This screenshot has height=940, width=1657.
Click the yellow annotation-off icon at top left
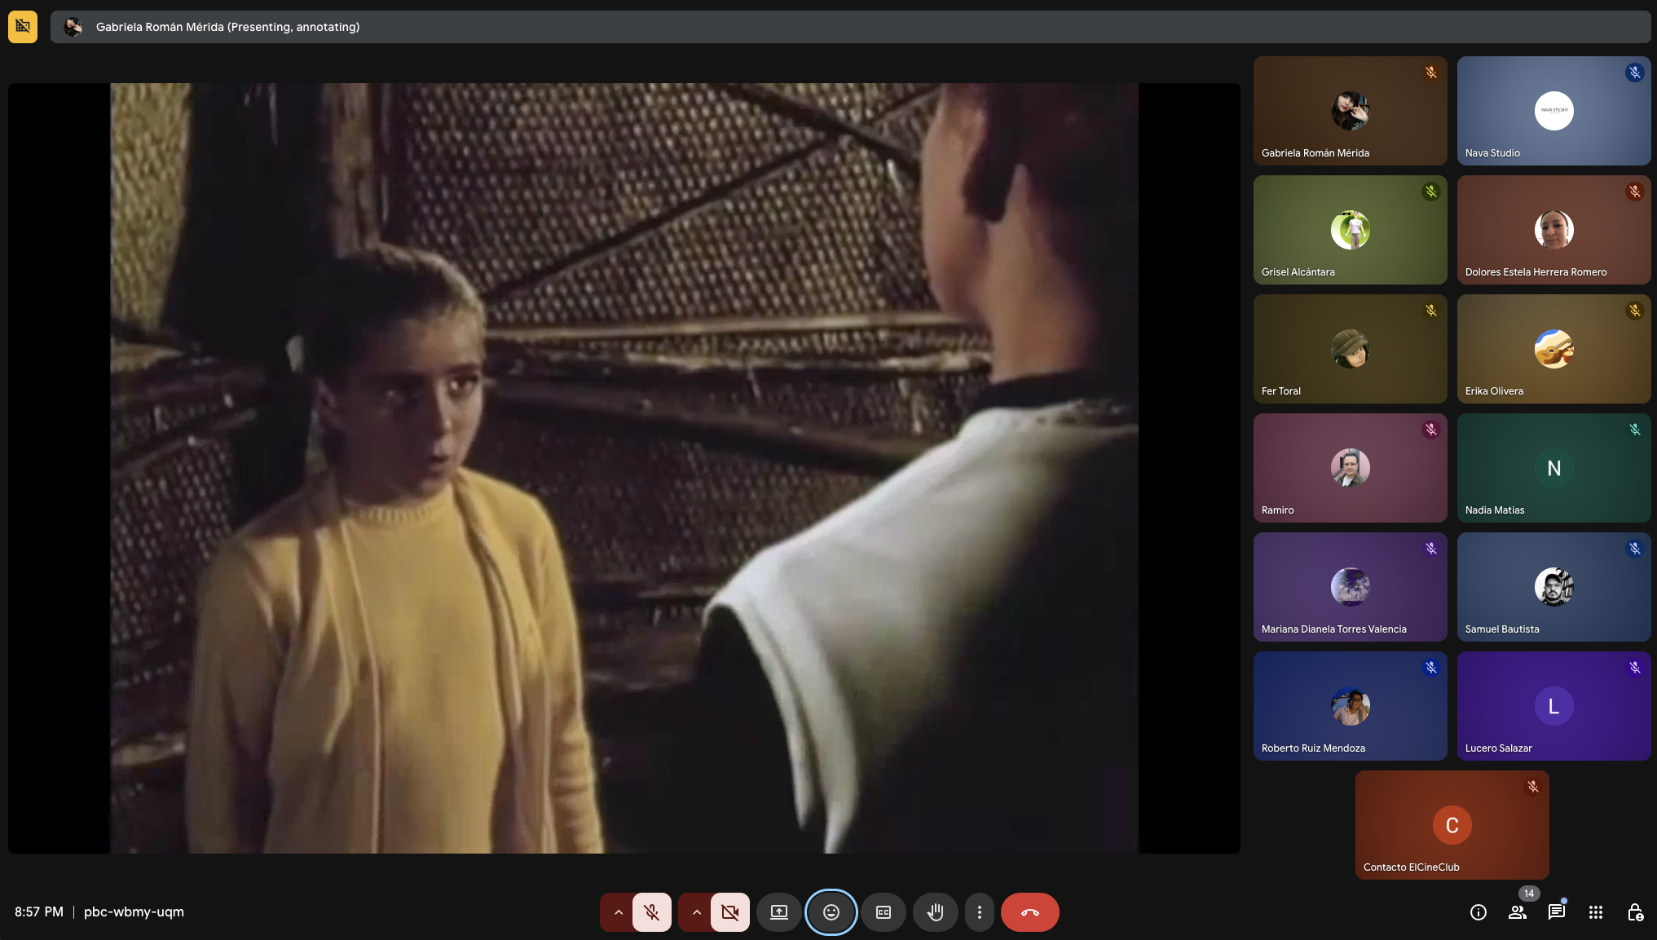tap(23, 27)
